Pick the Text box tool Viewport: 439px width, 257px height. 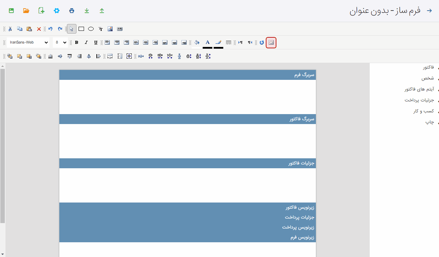[100, 29]
